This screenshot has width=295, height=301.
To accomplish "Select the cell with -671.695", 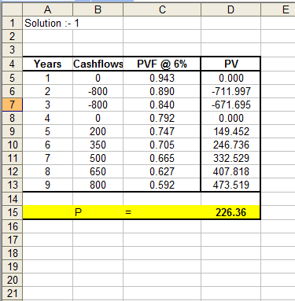I will click(x=230, y=105).
